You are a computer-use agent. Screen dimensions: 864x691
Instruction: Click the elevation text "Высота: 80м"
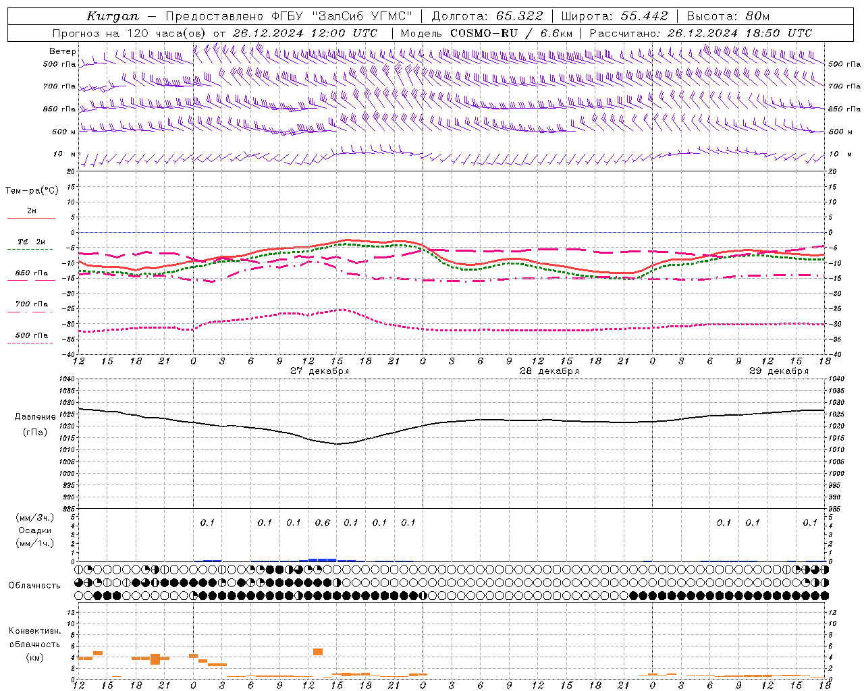(x=728, y=16)
